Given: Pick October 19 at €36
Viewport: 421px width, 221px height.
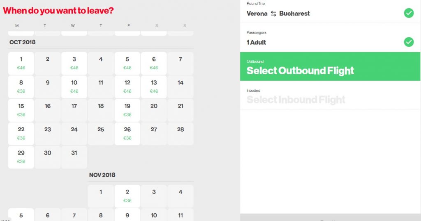Looking at the screenshot, I should (127, 110).
